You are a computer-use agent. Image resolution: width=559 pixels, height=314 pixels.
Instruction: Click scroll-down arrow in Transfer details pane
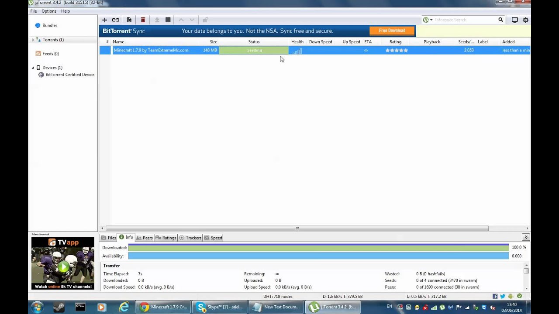526,288
